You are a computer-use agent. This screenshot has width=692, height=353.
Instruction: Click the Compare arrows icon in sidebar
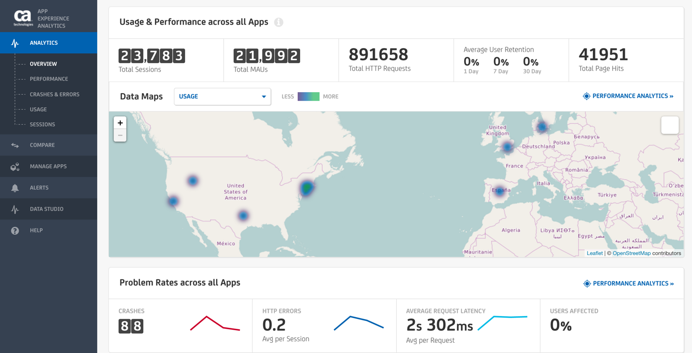click(x=15, y=145)
